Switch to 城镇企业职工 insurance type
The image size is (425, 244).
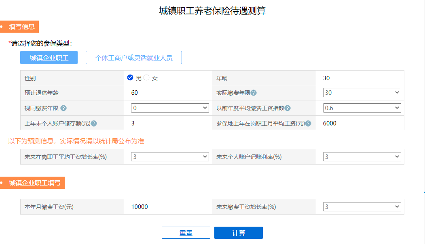[49, 58]
